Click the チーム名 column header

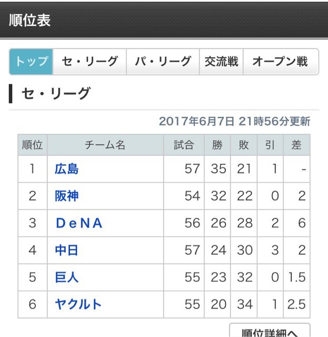[105, 145]
